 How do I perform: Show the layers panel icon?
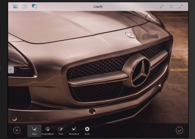(x=25, y=7)
